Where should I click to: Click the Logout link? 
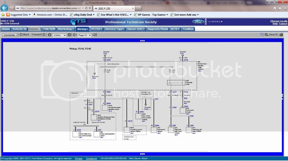[x=283, y=24]
